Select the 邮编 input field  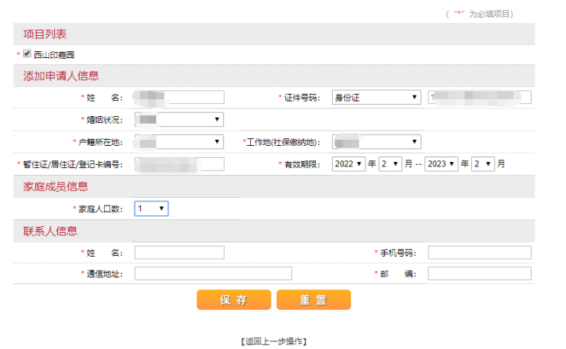[x=479, y=273]
